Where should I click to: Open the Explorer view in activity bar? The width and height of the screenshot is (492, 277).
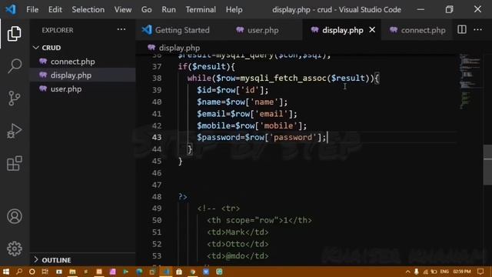[14, 33]
